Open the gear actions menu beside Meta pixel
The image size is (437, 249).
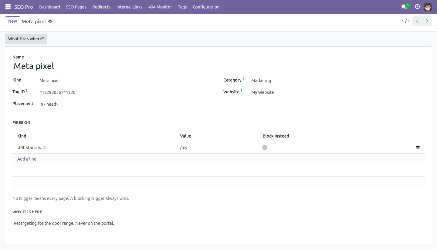[50, 21]
